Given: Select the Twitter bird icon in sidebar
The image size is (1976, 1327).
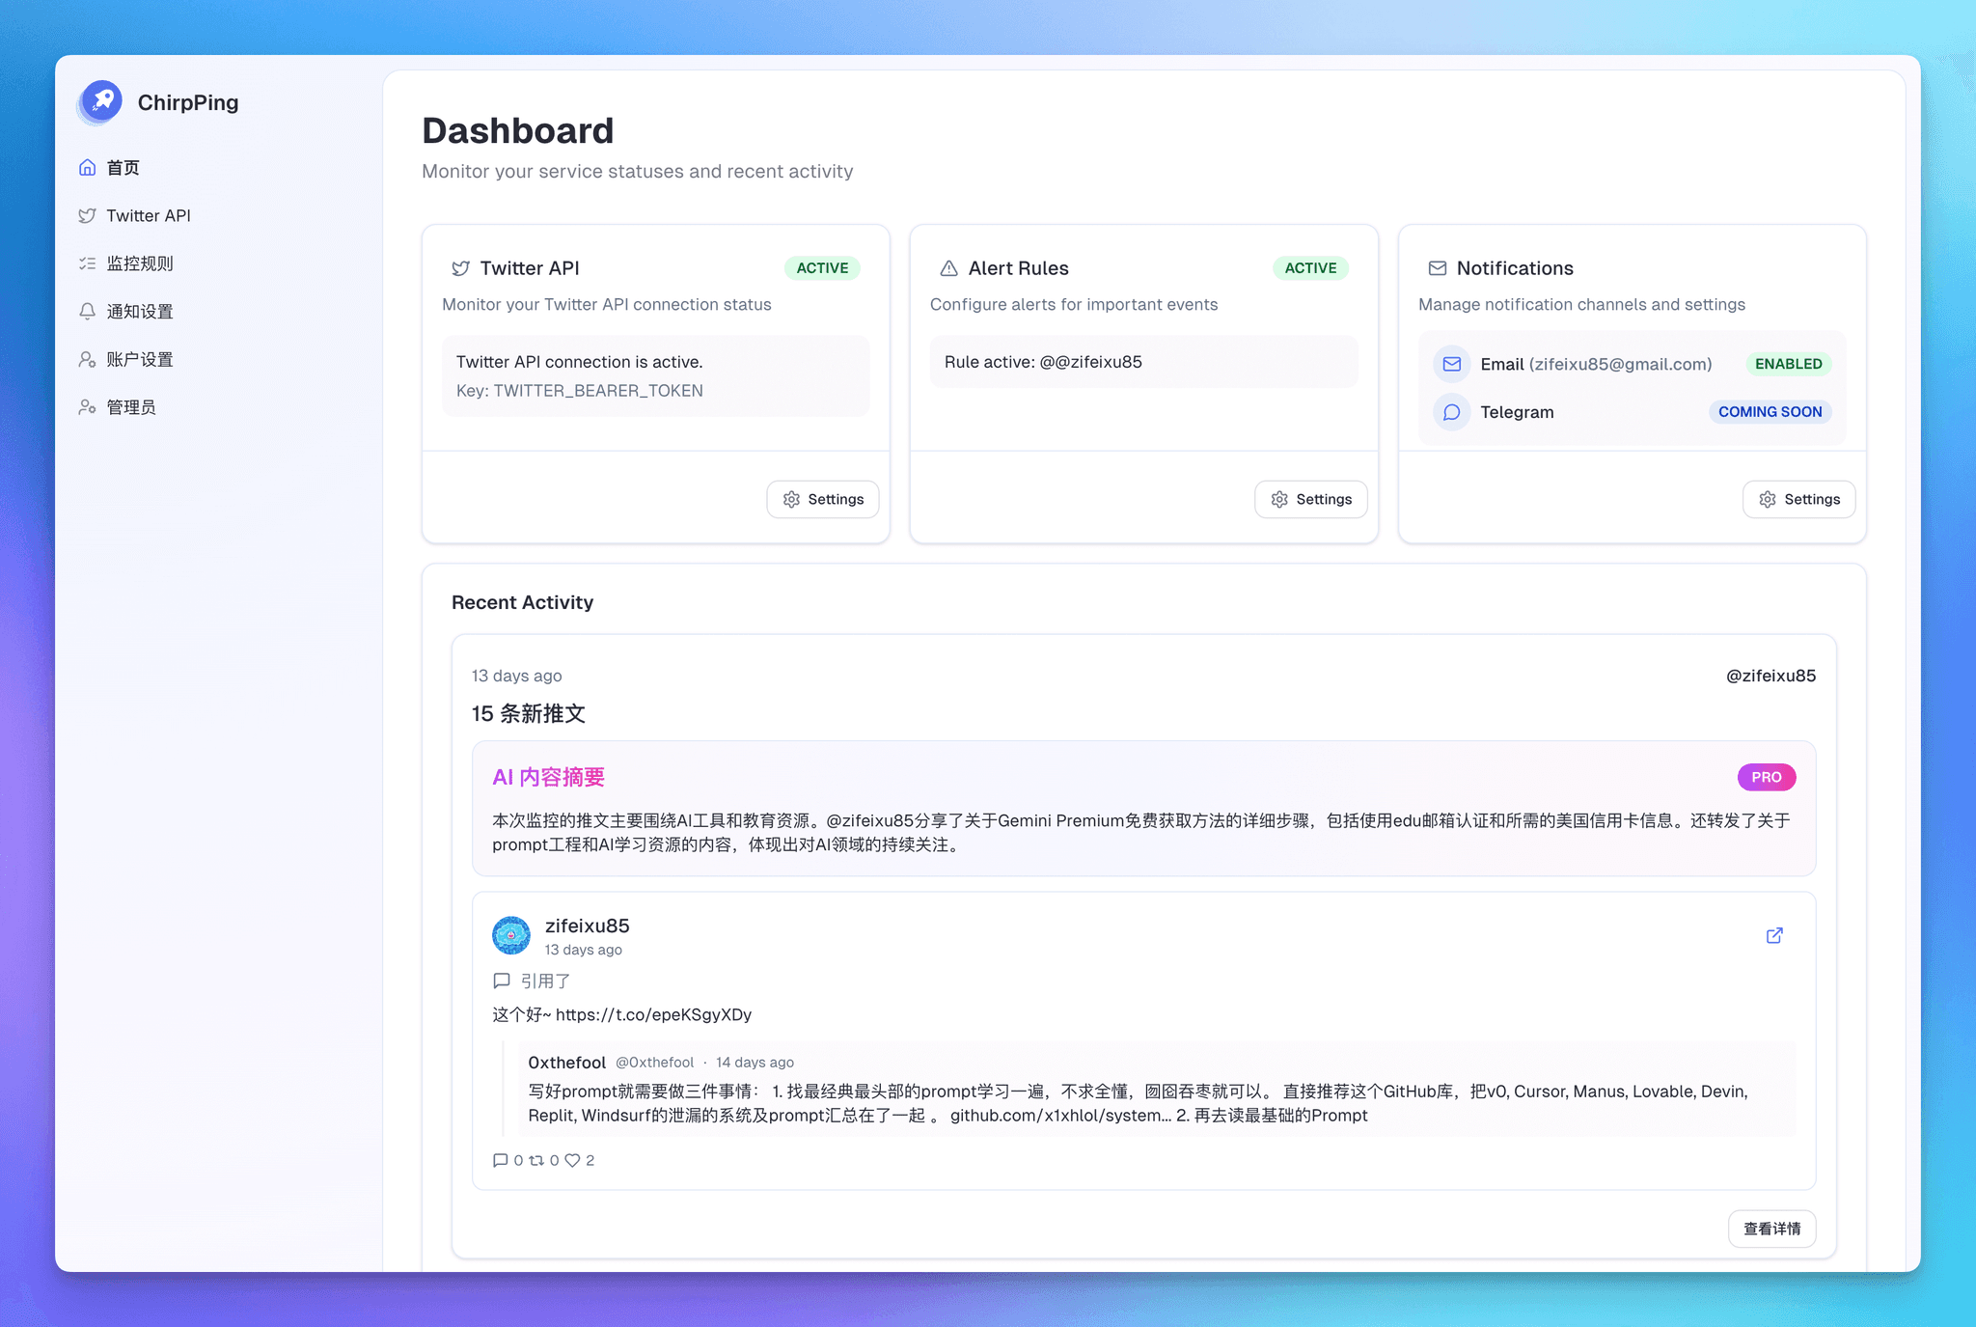Looking at the screenshot, I should [88, 215].
